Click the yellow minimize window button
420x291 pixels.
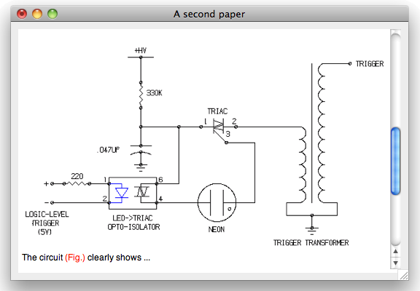[x=37, y=14]
